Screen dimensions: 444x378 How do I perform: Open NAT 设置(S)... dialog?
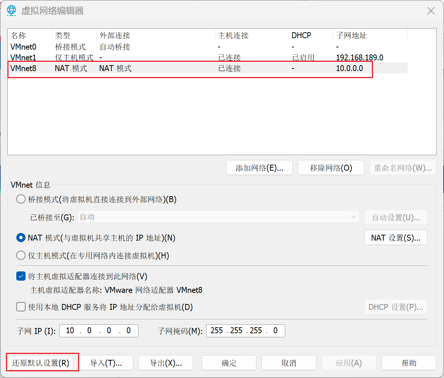[x=396, y=238]
